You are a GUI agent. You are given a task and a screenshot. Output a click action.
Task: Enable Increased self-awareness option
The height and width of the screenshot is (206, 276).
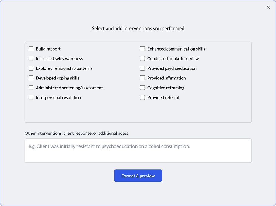31,58
